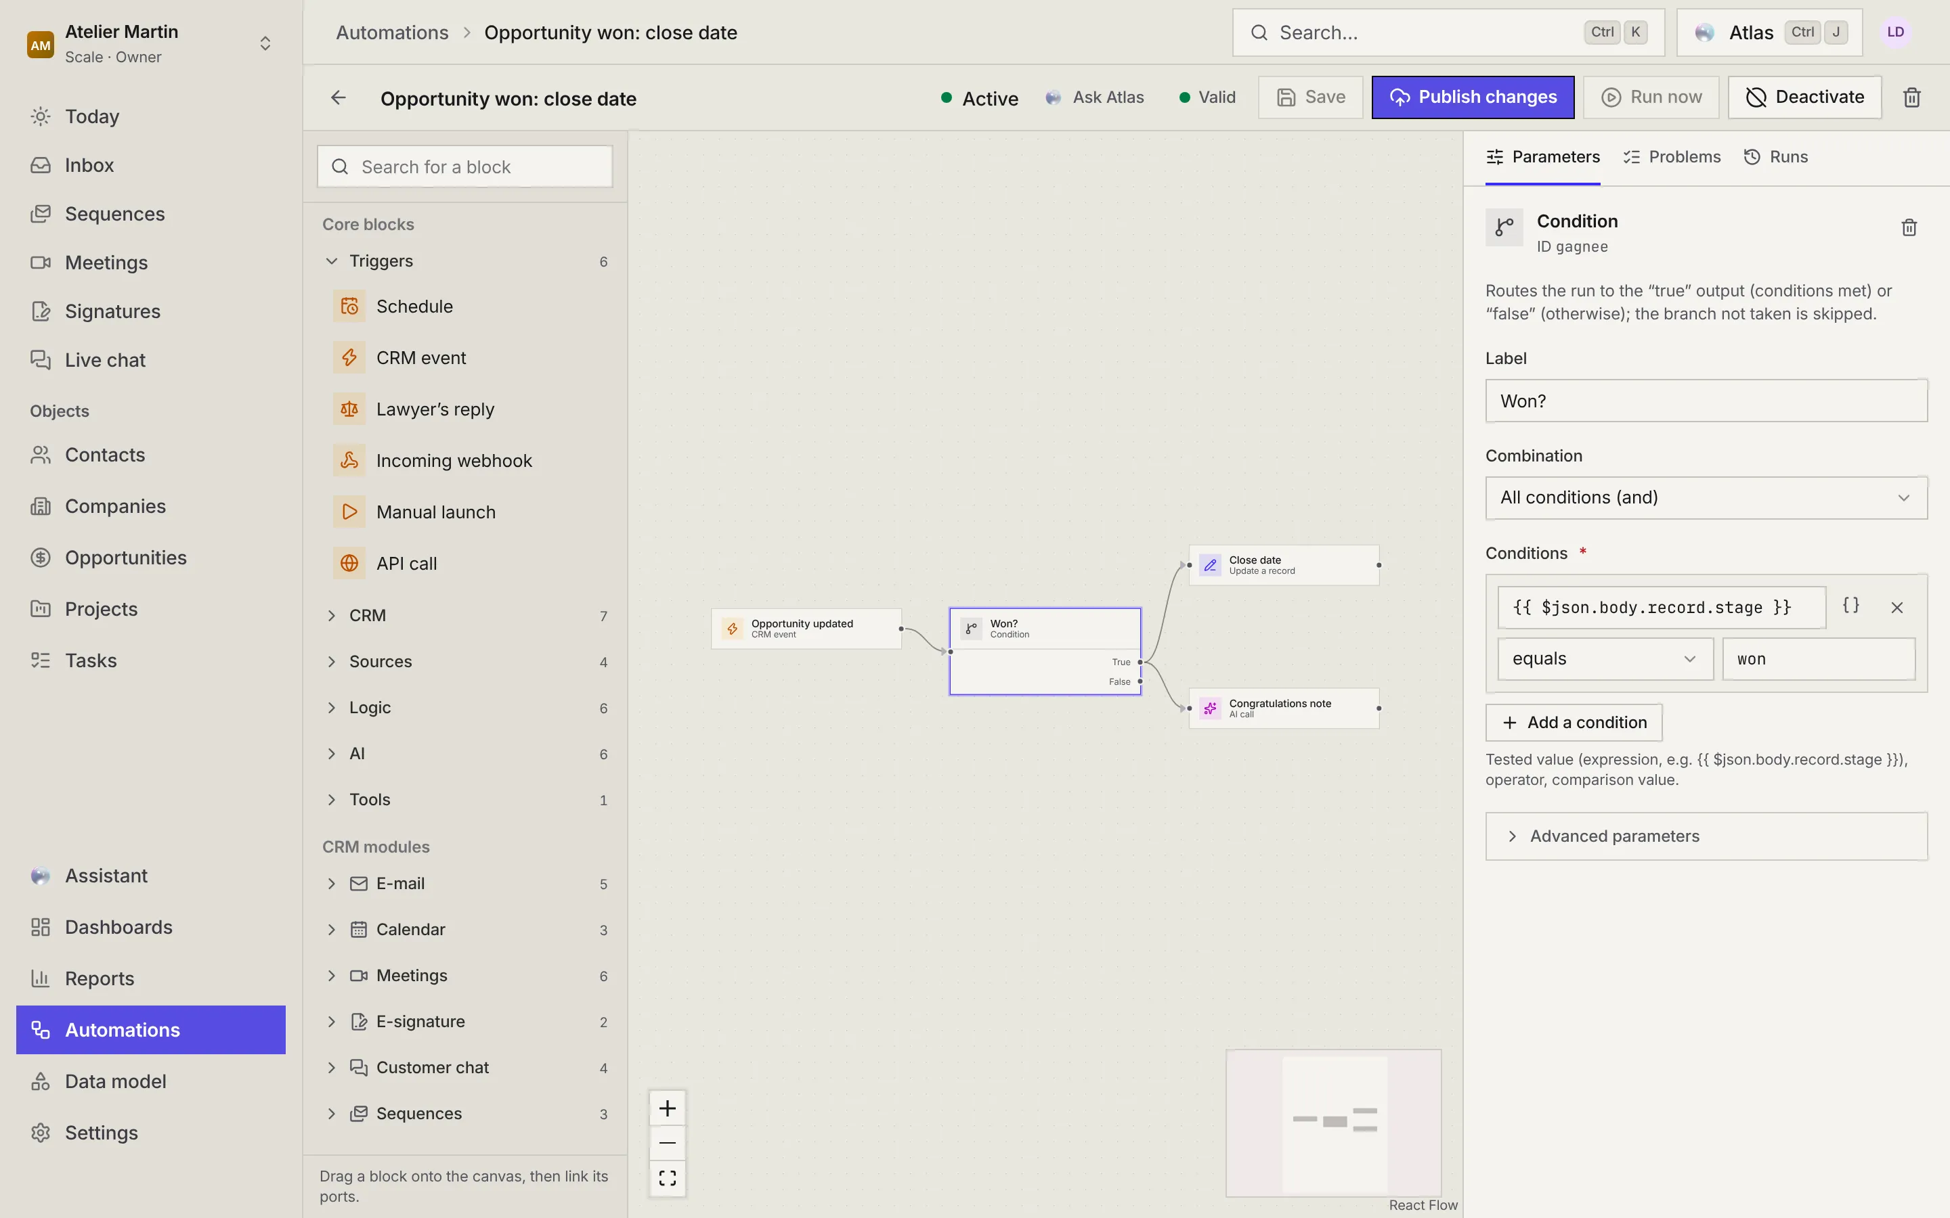Click the Deactivate button

tap(1804, 97)
